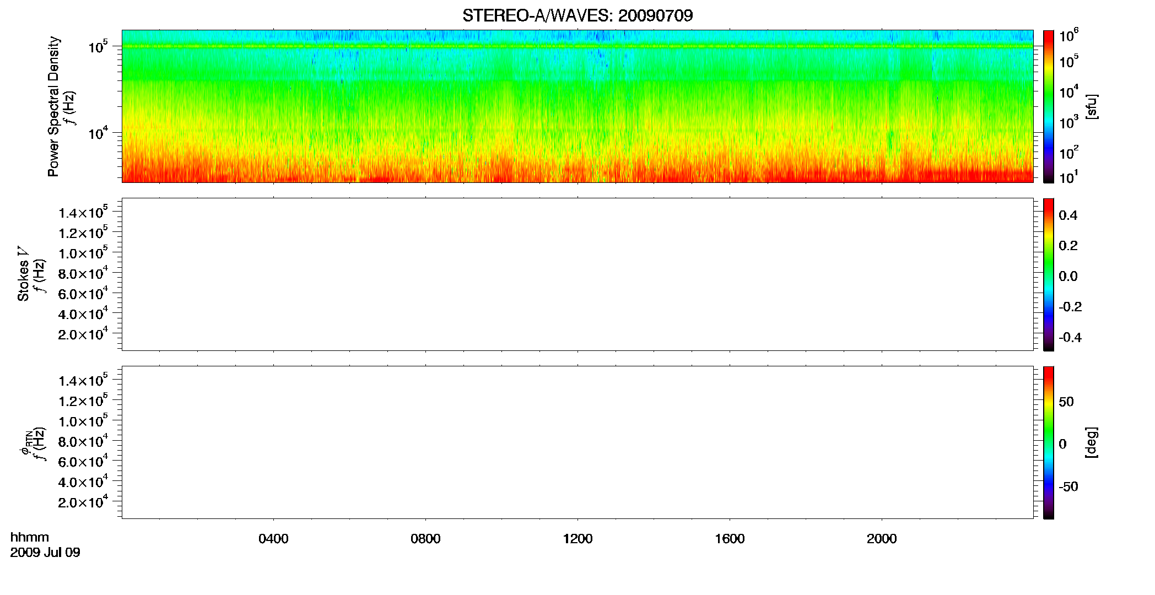Viewport: 1155px width, 595px height.
Task: Click the empty Stokes V plot panel
Action: pyautogui.click(x=577, y=274)
